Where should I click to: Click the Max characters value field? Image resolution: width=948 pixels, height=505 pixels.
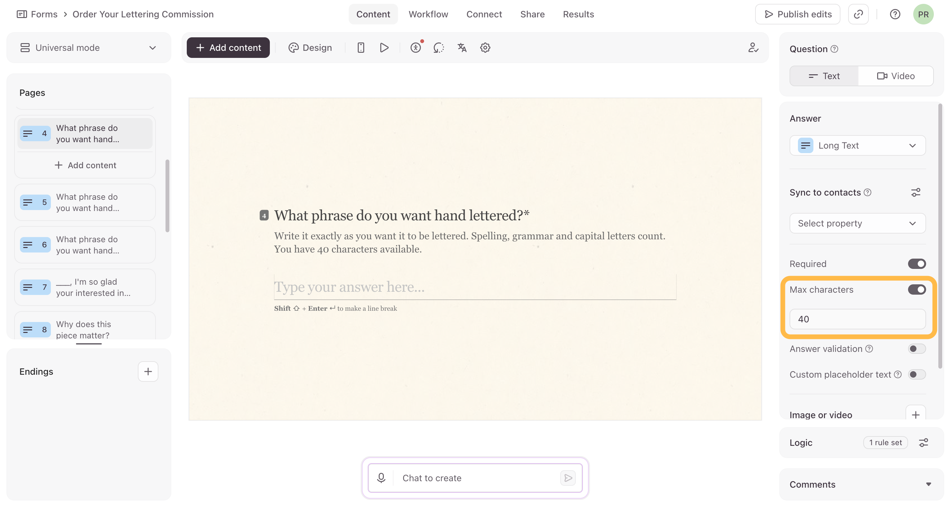pos(857,319)
